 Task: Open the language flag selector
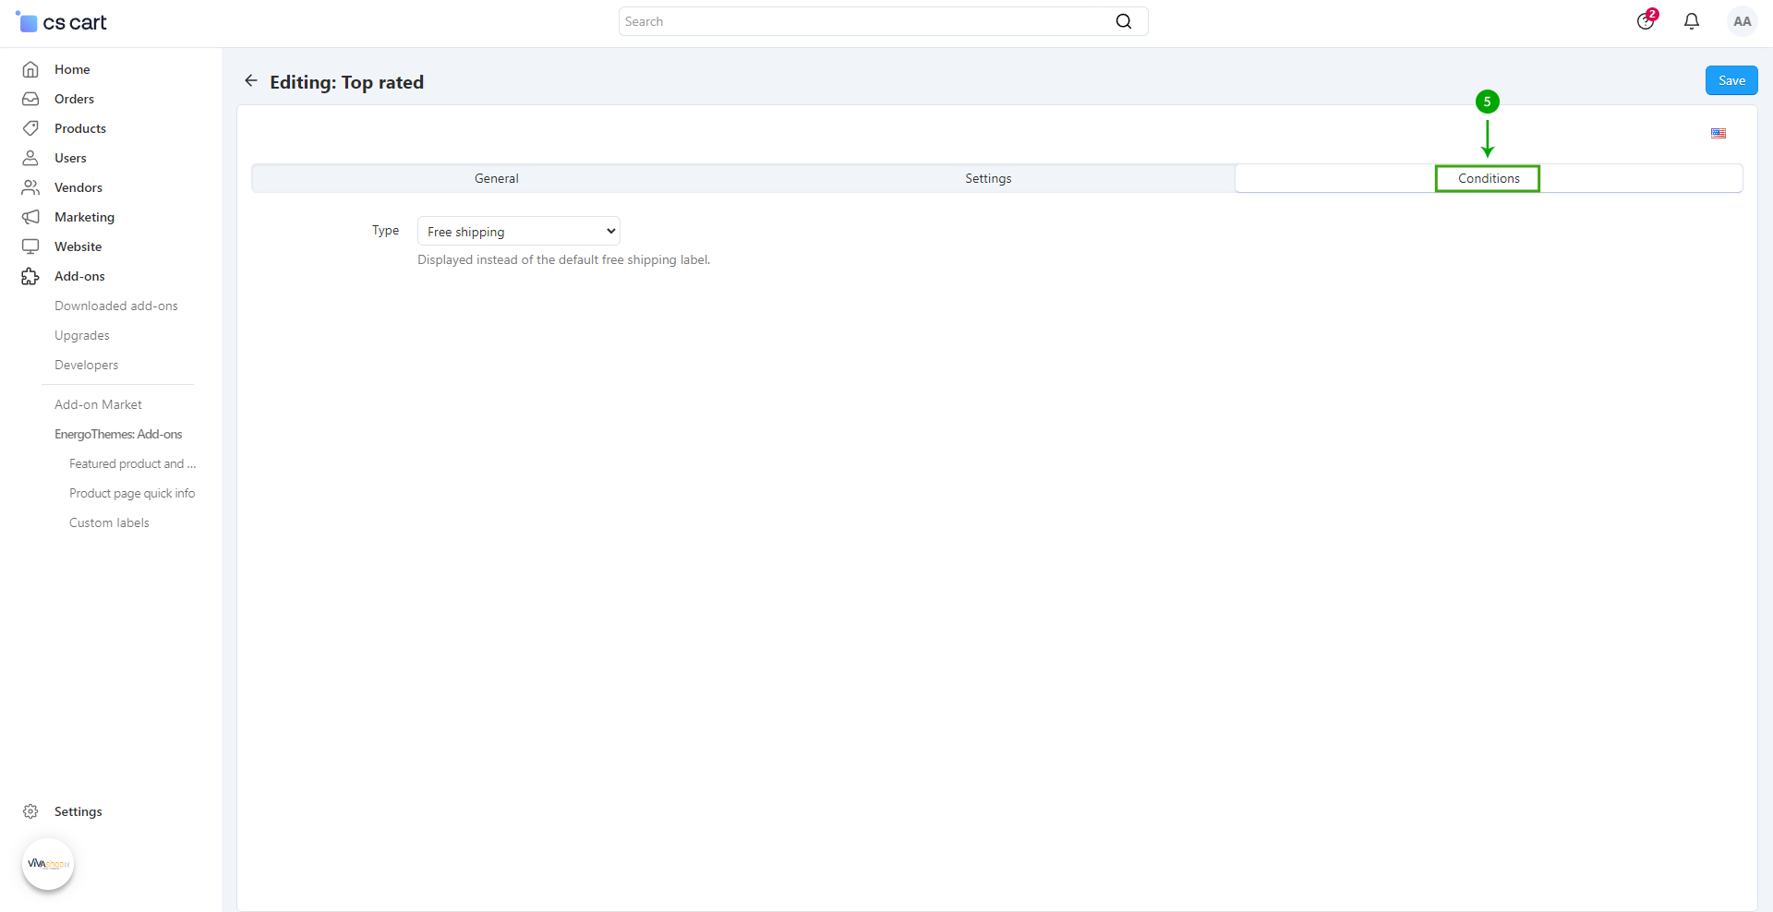click(x=1719, y=134)
